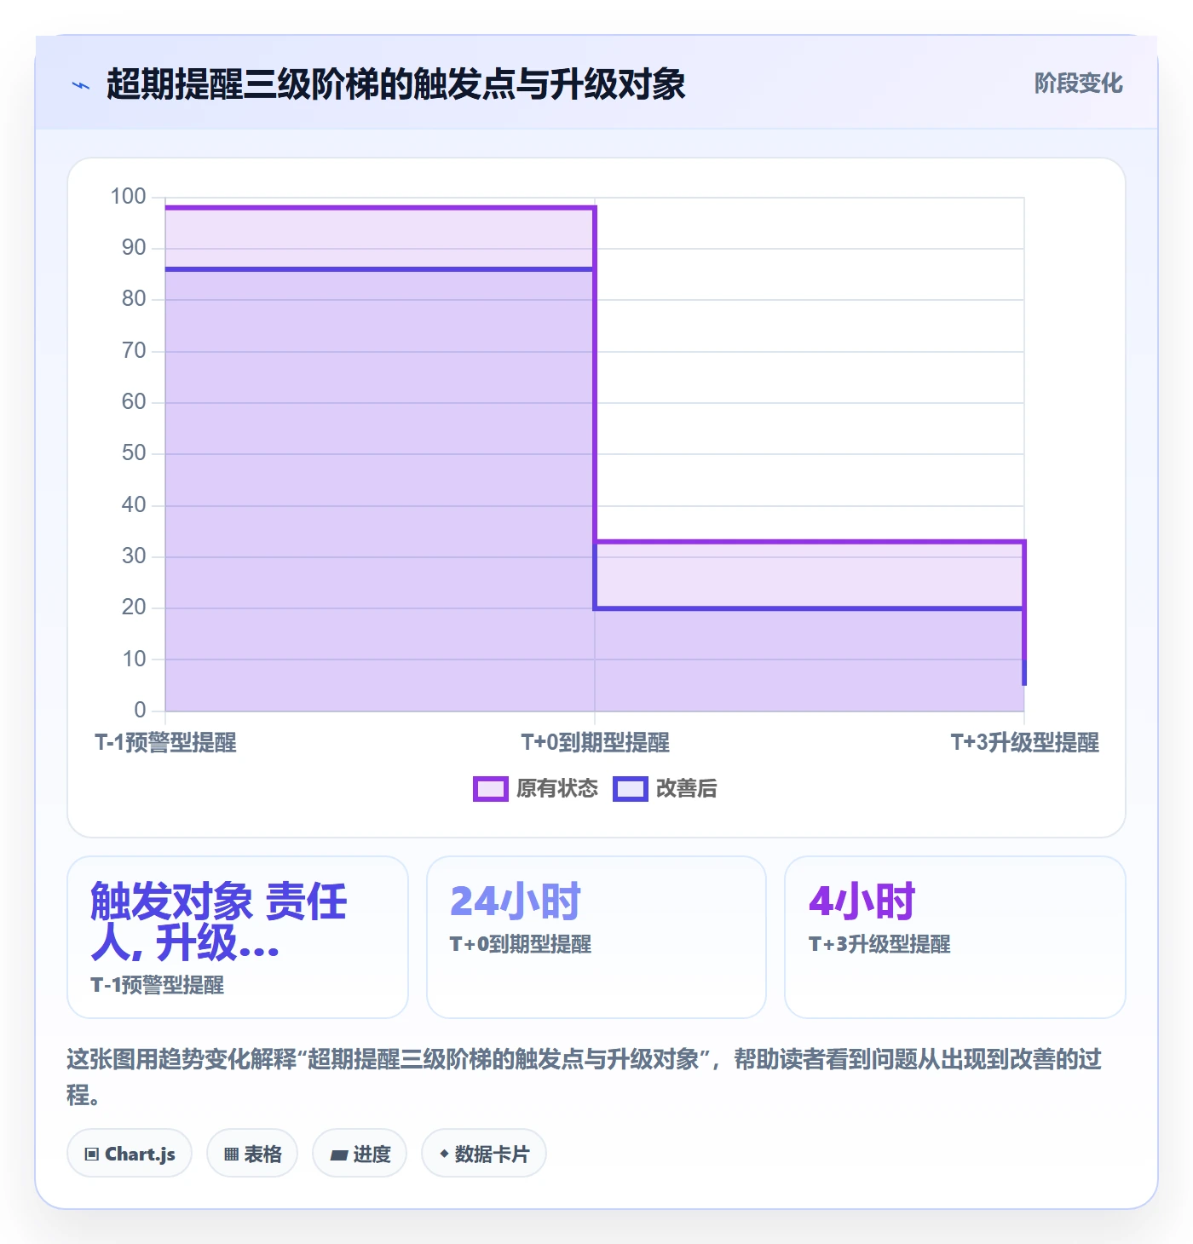
Task: Click the y-axis value 0
Action: (x=141, y=710)
